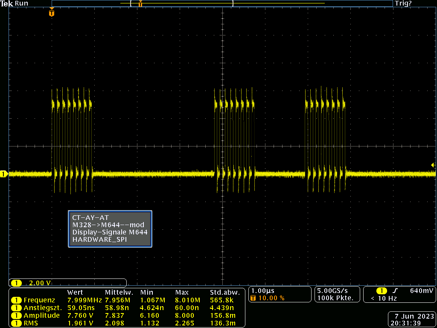Click the Tek Run acquisition status
Image resolution: width=437 pixels, height=328 pixels.
pyautogui.click(x=14, y=3)
